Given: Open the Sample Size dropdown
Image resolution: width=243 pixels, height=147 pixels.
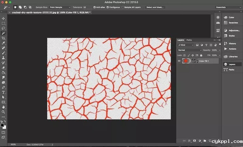Looking at the screenshot, I should tap(60, 7).
